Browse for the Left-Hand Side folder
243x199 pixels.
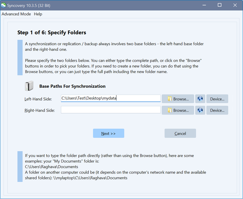tap(178, 99)
